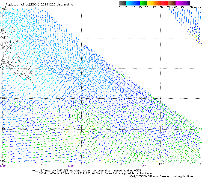The width and height of the screenshot is (202, 178).
Task: Click the cyan 5-10 knots legend swatch
Action: click(x=129, y=3)
